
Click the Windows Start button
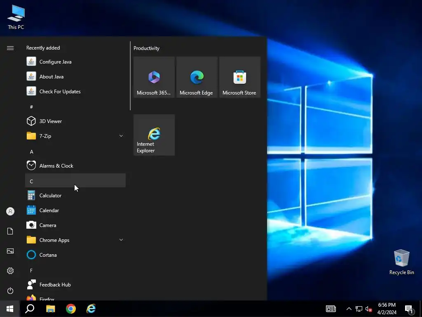click(x=10, y=309)
